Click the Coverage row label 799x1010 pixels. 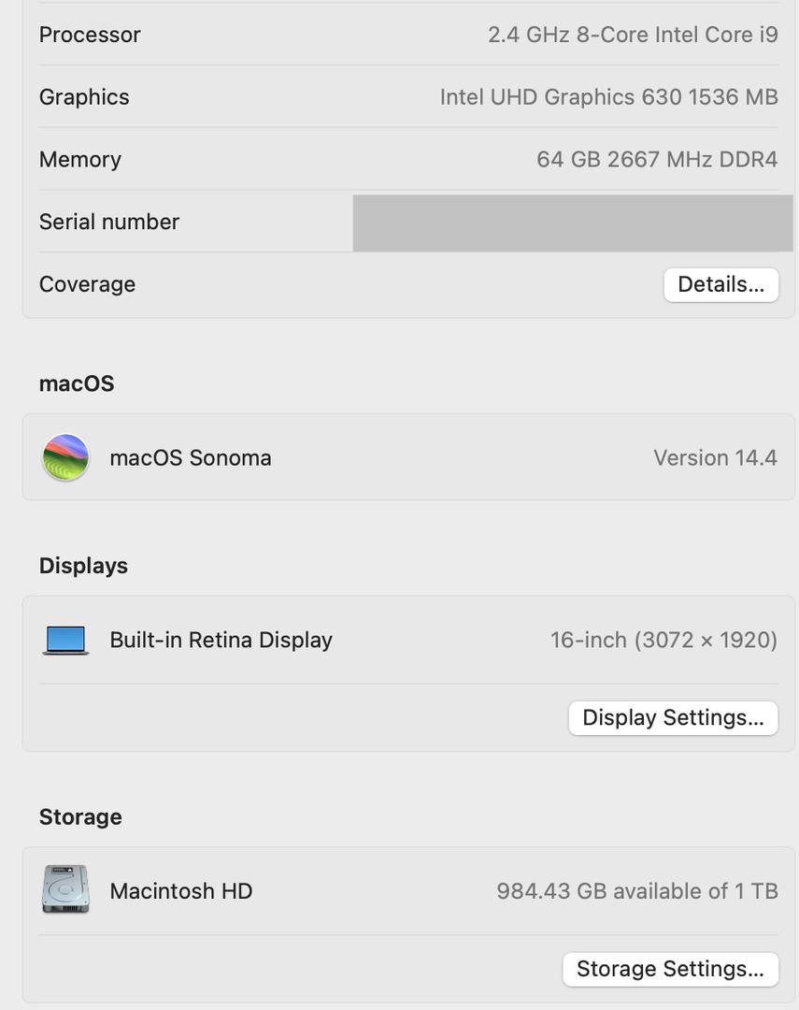click(87, 284)
